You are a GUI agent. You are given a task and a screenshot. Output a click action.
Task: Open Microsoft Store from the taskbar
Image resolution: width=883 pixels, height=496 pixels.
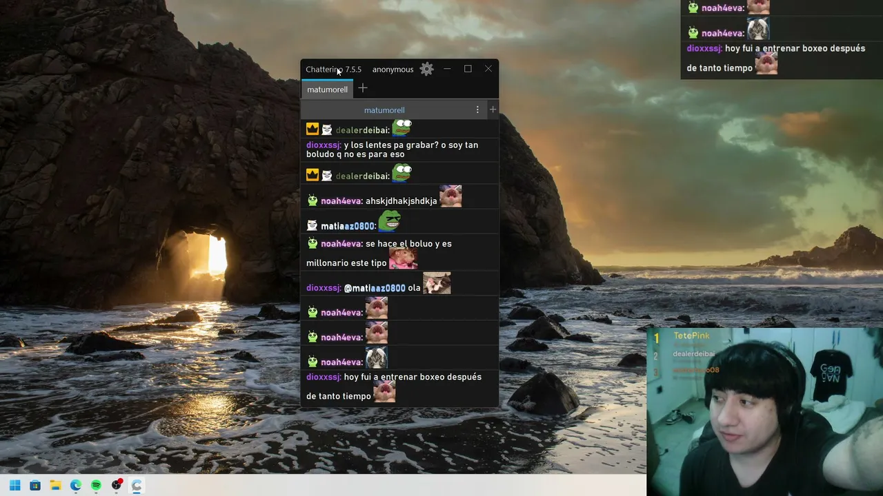pyautogui.click(x=35, y=485)
